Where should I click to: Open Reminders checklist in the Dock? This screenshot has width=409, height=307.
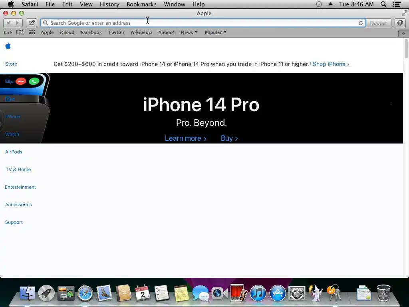[x=162, y=293]
